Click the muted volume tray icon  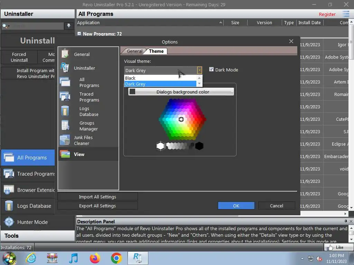[319, 259]
